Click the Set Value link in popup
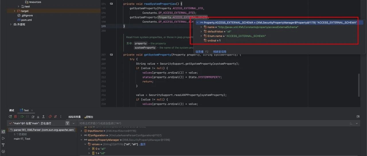 click(x=200, y=52)
